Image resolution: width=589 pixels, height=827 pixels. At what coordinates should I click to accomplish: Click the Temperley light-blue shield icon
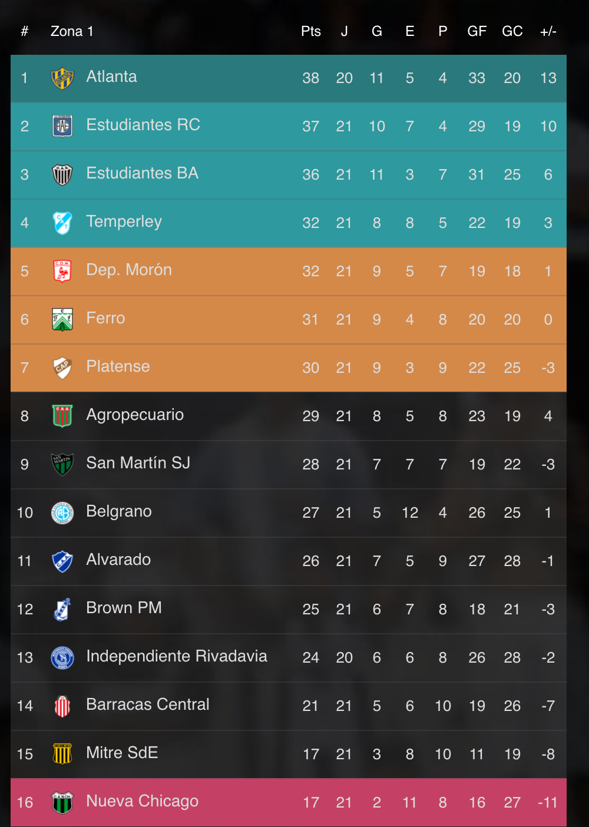coord(62,223)
